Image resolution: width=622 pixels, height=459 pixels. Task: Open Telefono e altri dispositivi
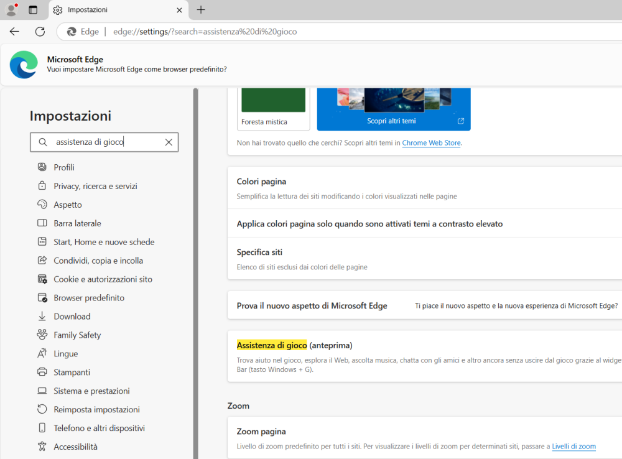point(99,428)
